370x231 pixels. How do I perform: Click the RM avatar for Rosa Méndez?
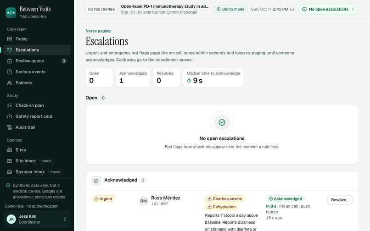pyautogui.click(x=144, y=201)
